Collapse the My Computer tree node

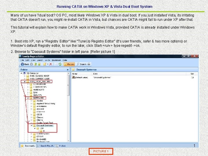tap(21, 73)
